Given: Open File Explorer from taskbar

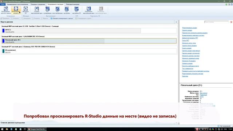Looking at the screenshot, I should 7,129.
